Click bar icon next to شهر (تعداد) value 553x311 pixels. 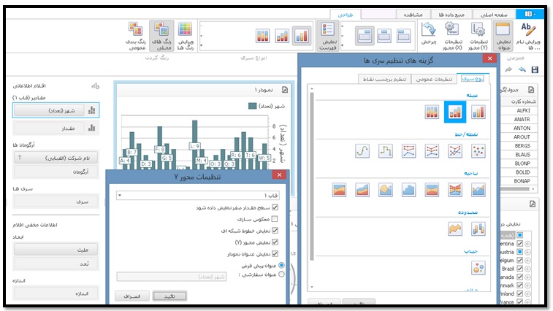click(92, 110)
